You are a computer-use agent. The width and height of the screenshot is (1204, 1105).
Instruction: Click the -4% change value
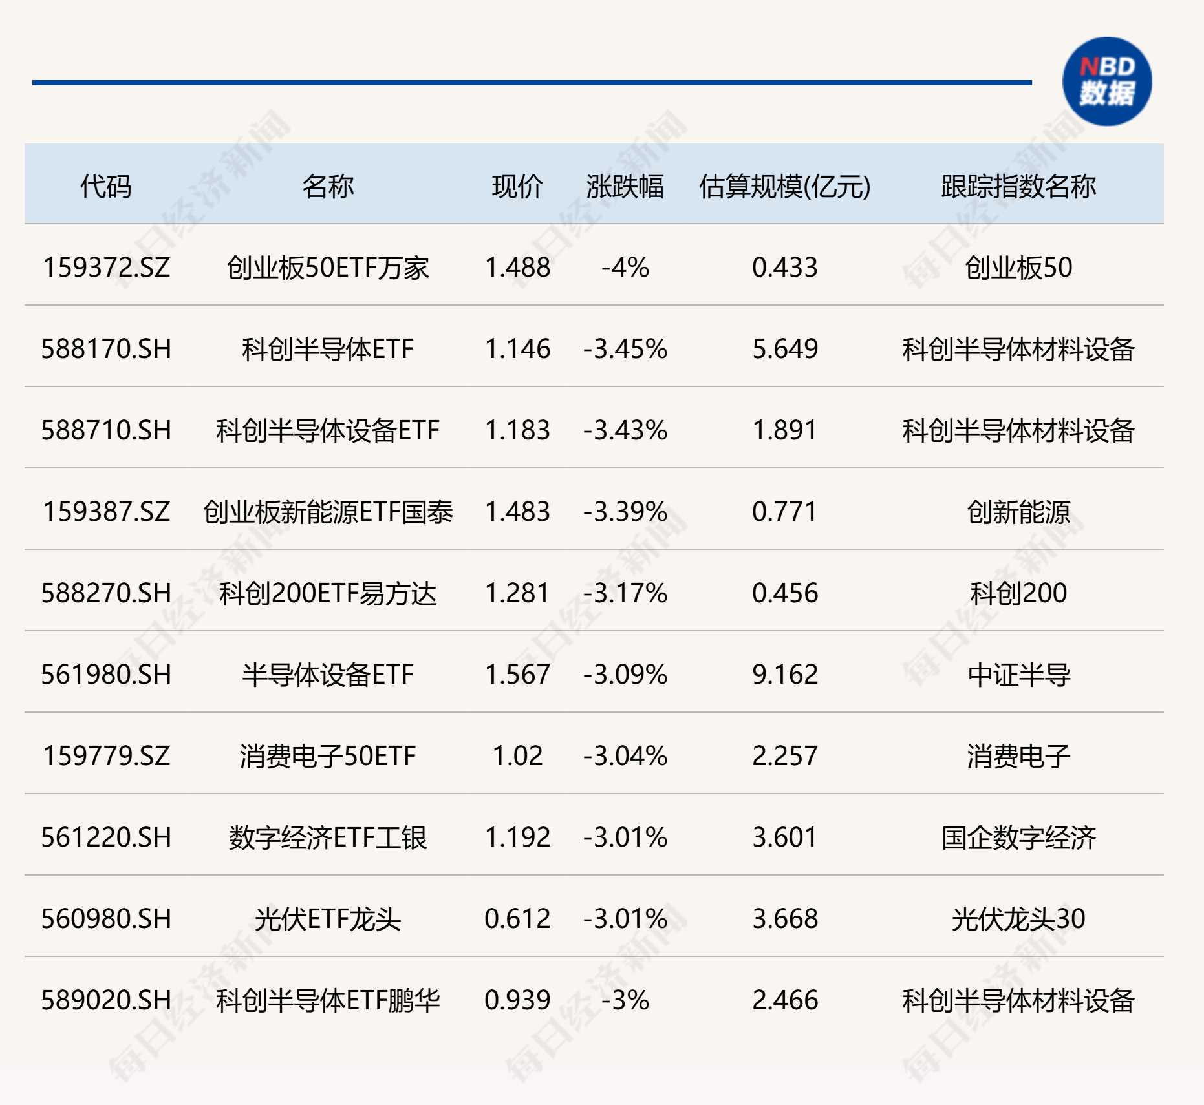[x=625, y=268]
